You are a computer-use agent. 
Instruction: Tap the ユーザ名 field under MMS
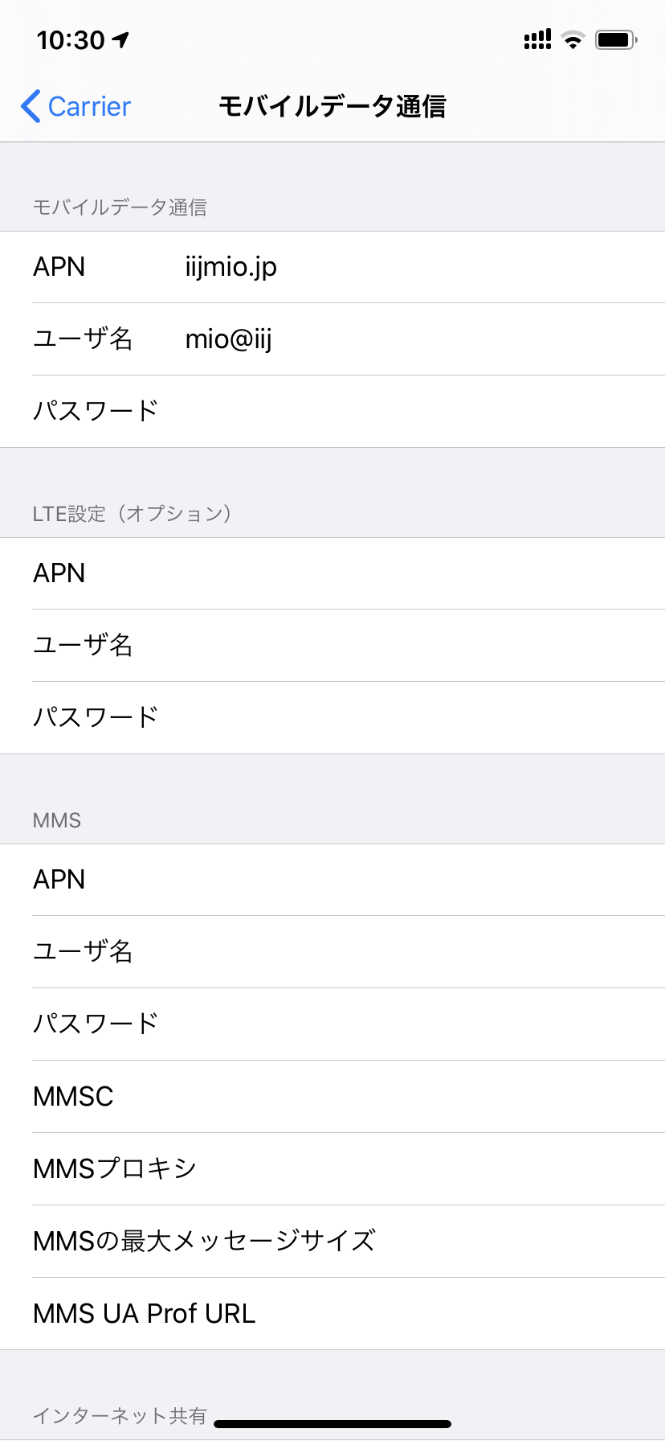pos(402,952)
